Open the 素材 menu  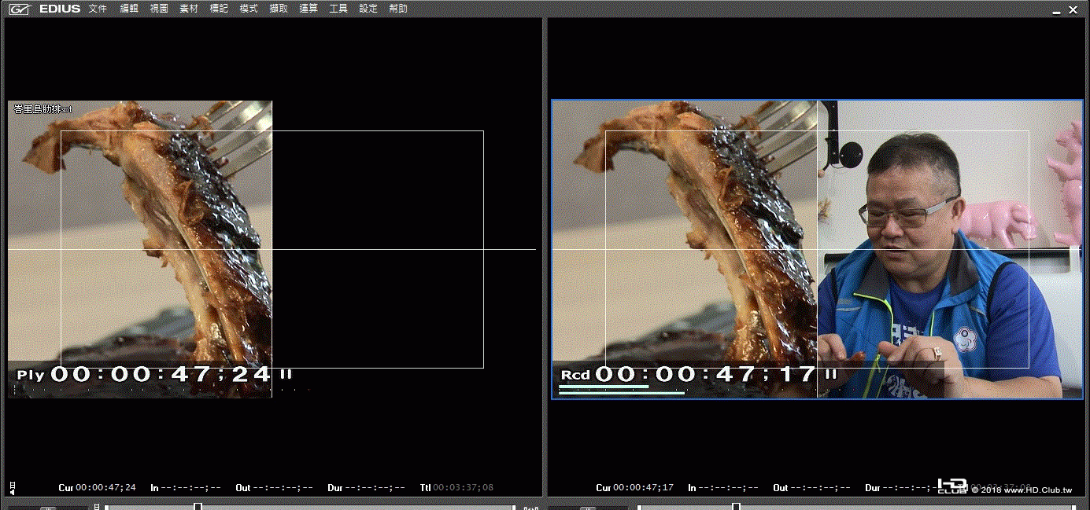tap(189, 9)
